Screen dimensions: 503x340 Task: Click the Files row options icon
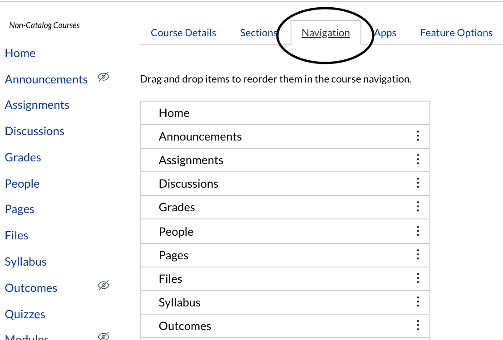point(418,278)
